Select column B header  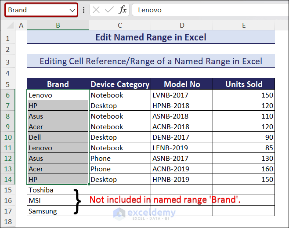tap(58, 26)
